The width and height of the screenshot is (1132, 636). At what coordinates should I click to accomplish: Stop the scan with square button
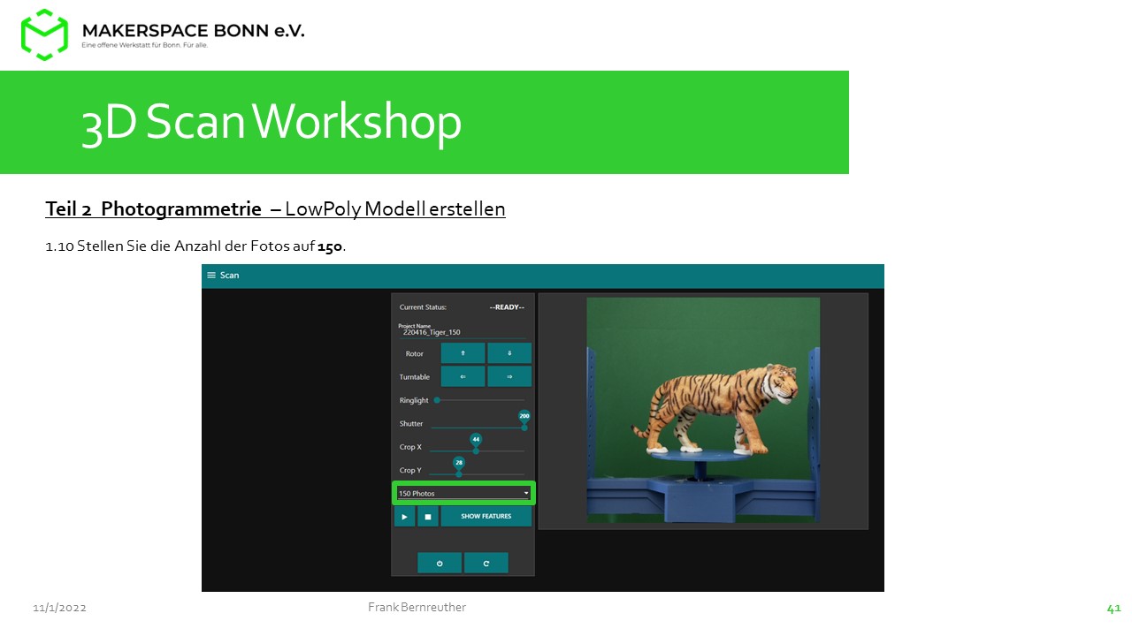(x=428, y=516)
